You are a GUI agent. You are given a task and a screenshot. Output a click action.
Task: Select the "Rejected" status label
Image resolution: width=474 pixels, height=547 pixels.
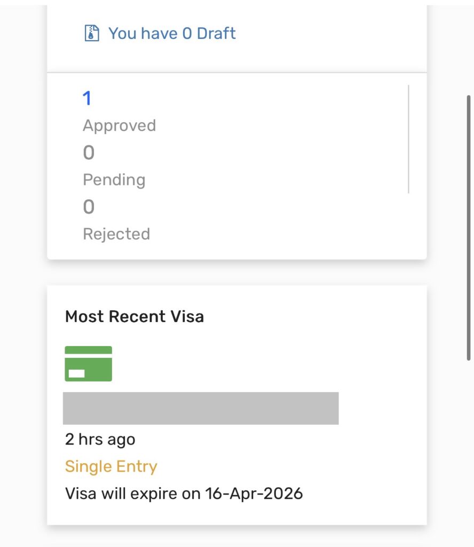(116, 234)
